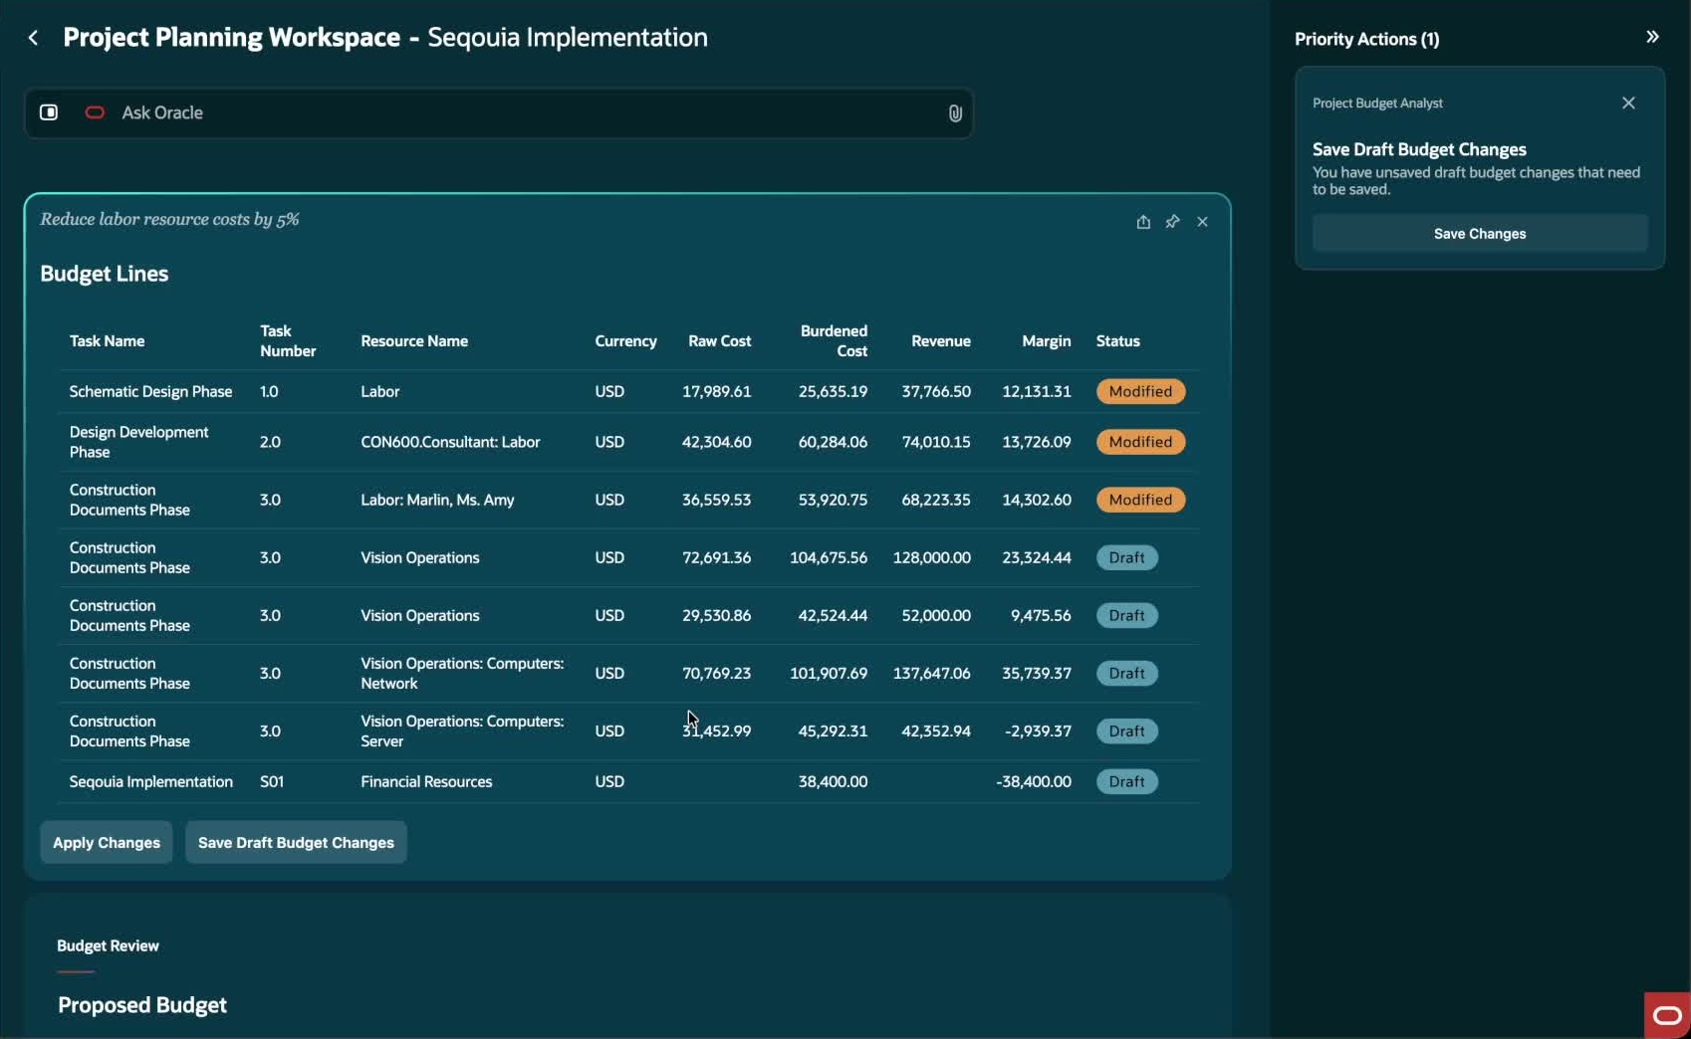Toggle the side panel icon in Ask Oracle bar
The image size is (1691, 1039).
[49, 112]
